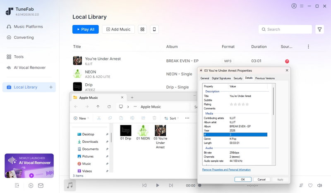Click the next track button
This screenshot has width=331, height=193.
[171, 186]
